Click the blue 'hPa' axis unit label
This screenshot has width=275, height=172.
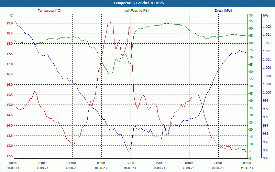click(265, 15)
